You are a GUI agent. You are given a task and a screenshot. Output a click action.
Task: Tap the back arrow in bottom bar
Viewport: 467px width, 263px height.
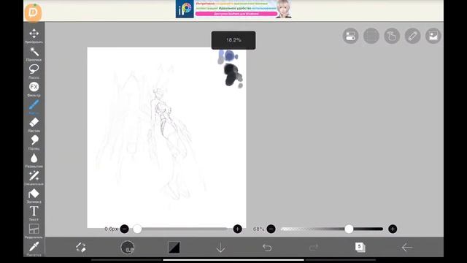click(407, 247)
